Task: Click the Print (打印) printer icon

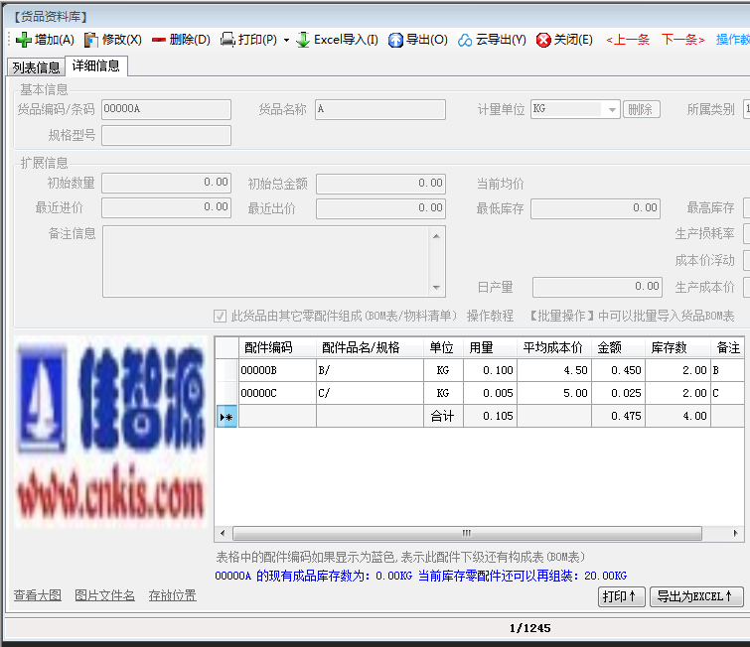Action: (227, 40)
